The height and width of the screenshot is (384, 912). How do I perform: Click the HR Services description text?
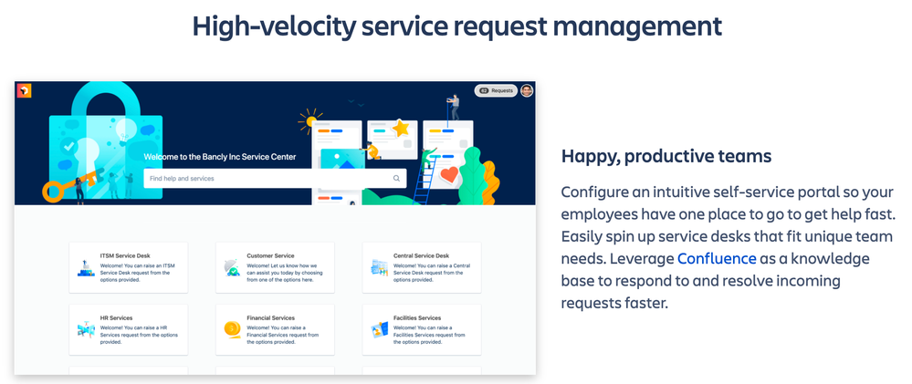coord(139,335)
